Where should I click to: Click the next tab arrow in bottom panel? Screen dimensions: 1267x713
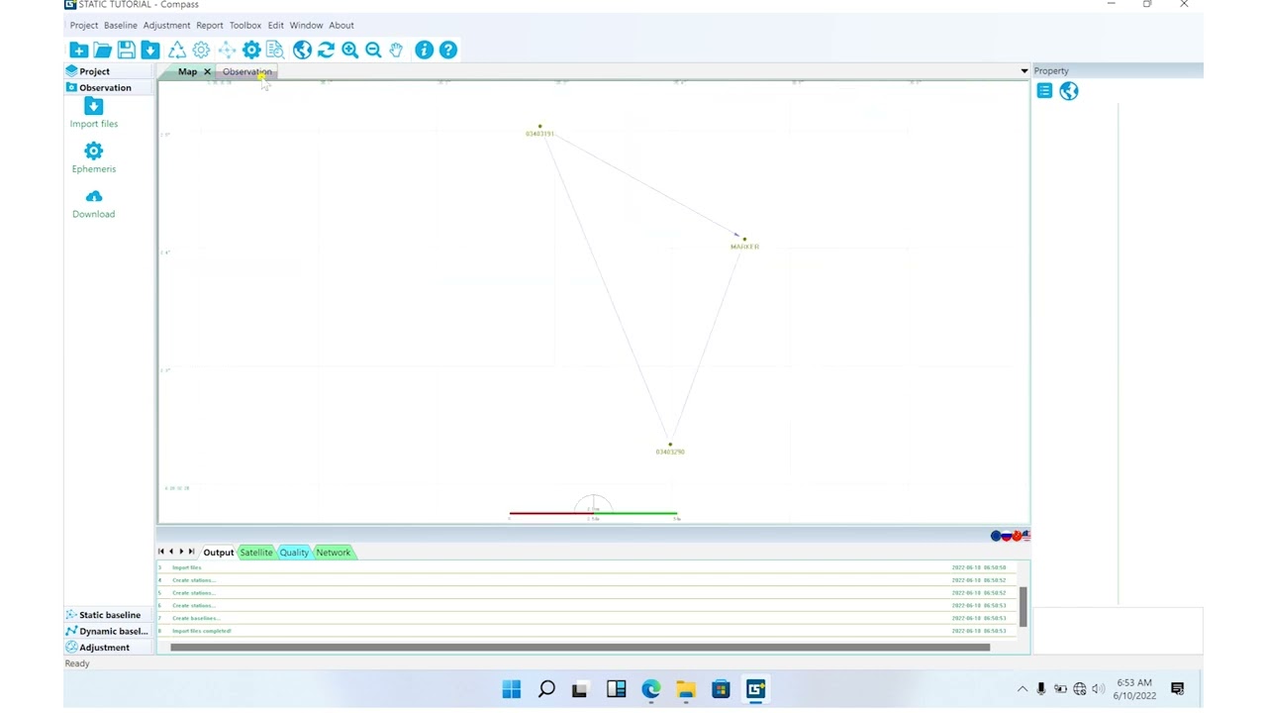pyautogui.click(x=181, y=552)
